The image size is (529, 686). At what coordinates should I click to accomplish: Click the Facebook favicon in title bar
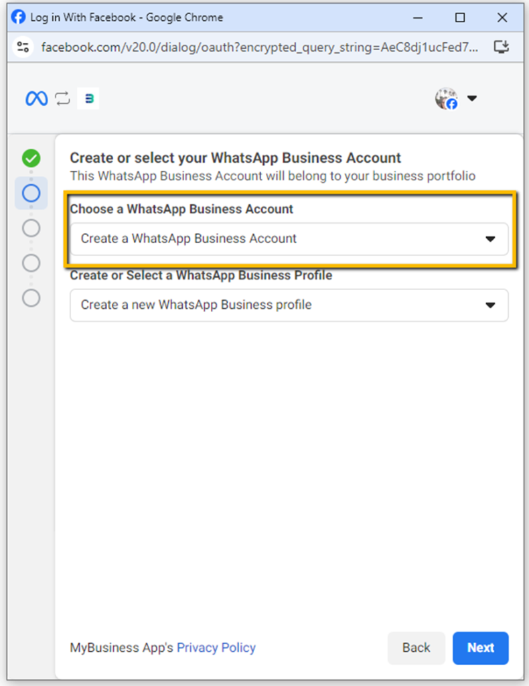[x=18, y=17]
